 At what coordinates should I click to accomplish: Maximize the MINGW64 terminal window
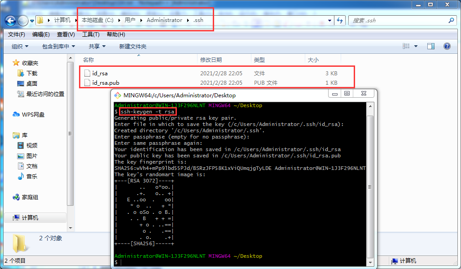pyautogui.click(x=347, y=94)
